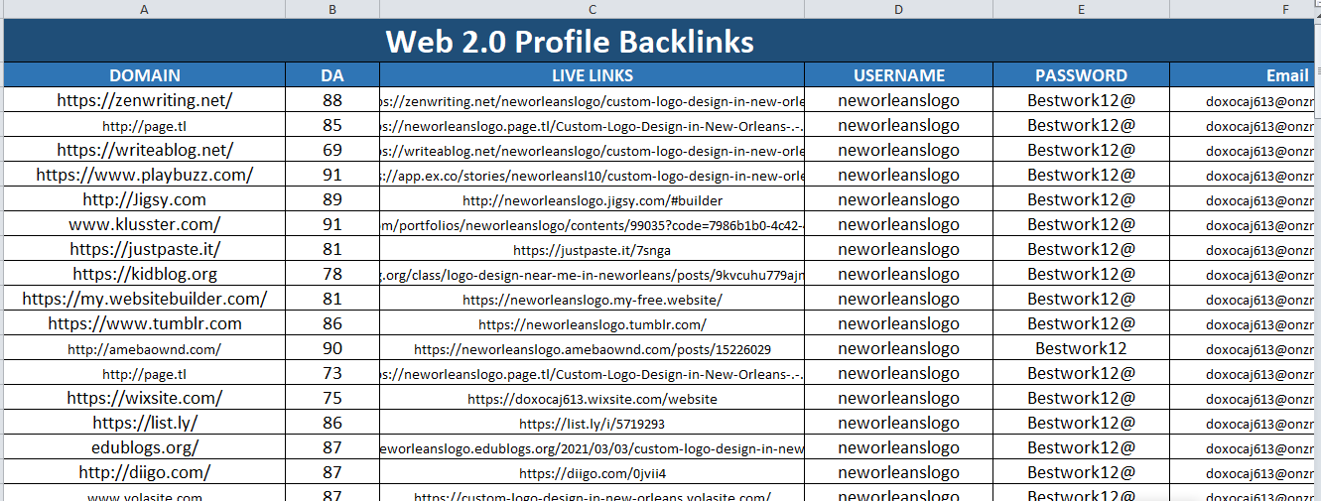Viewport: 1321px width, 501px height.
Task: Select DA value 90 in amebaownd row
Action: [332, 348]
